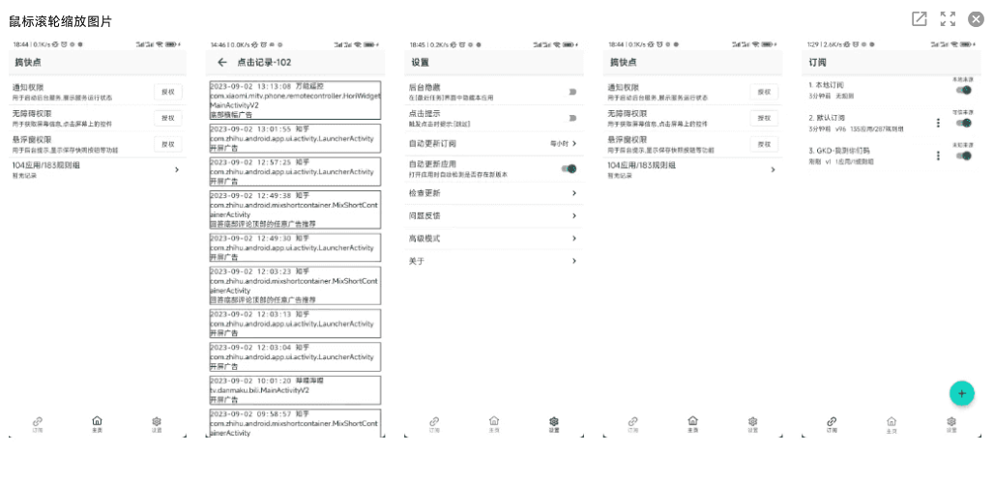Expand the 高级模式 row
The image size is (994, 481).
click(x=495, y=239)
